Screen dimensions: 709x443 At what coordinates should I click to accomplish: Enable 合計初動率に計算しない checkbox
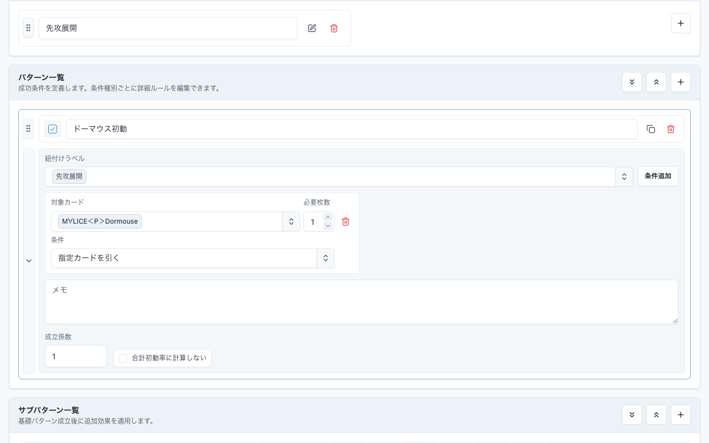123,358
